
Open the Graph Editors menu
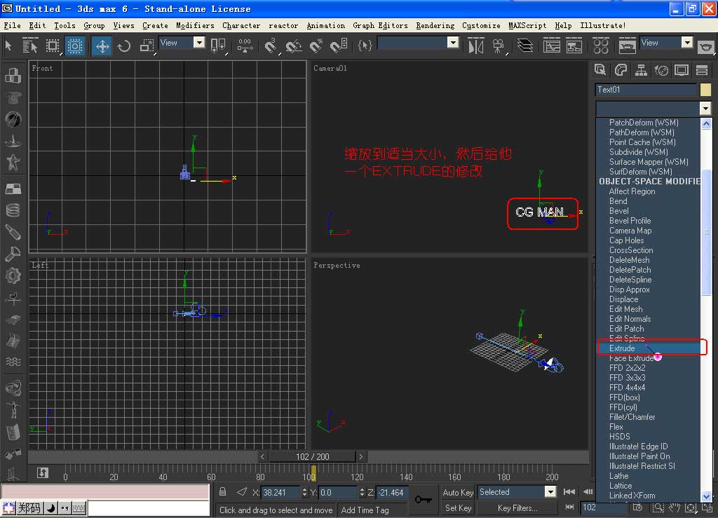(x=380, y=26)
